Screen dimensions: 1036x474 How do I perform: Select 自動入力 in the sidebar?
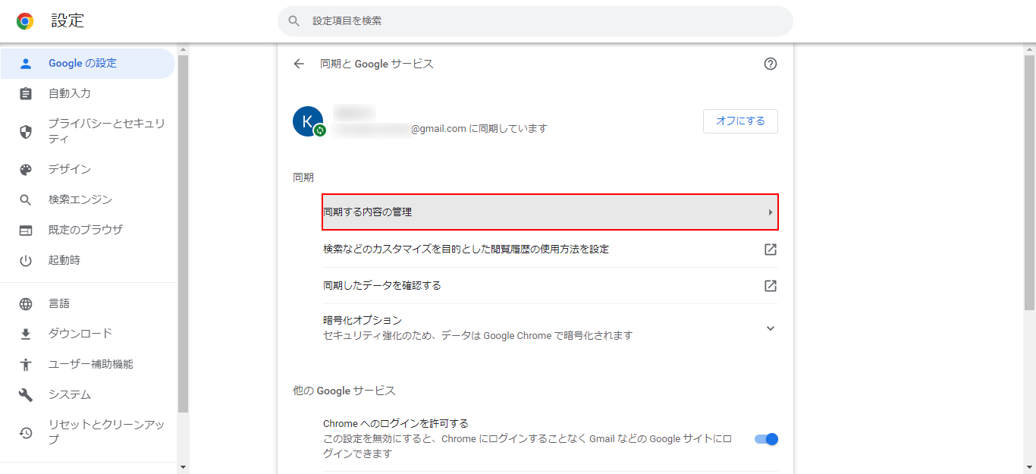(x=87, y=93)
